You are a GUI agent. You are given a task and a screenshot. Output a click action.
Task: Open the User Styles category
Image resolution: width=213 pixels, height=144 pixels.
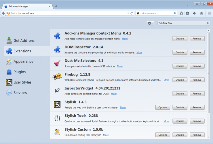(x=19, y=82)
